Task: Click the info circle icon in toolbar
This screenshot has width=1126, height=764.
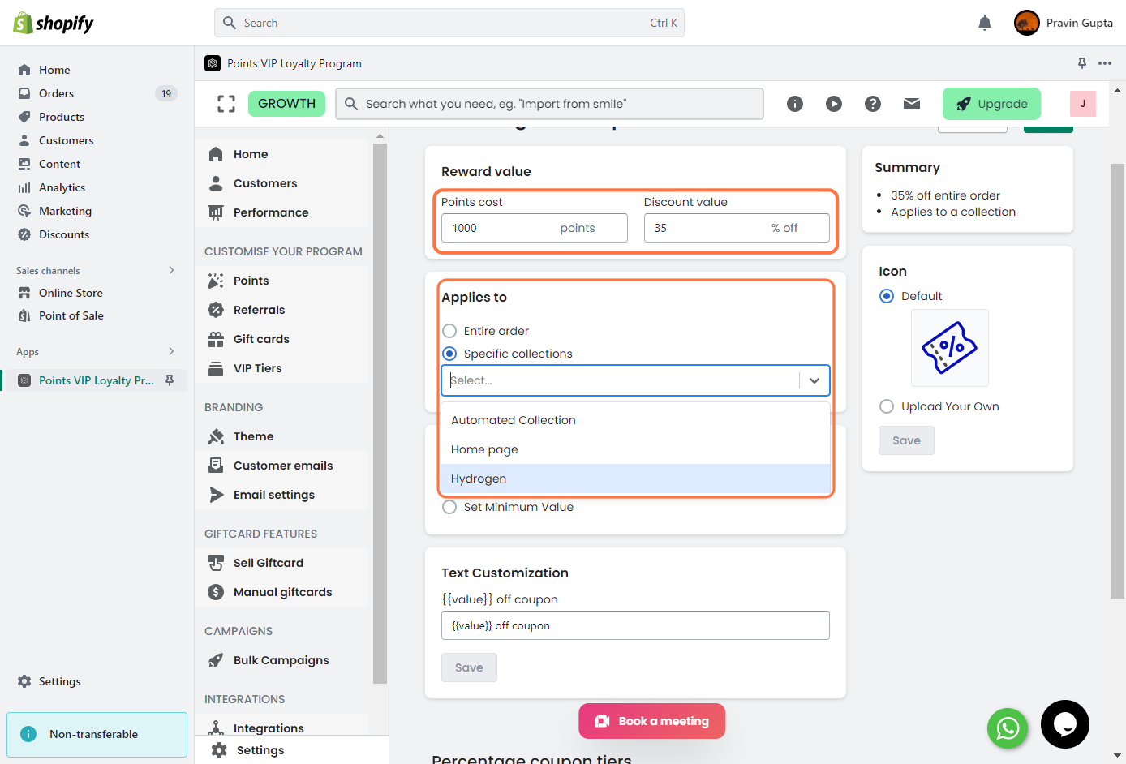Action: click(795, 104)
